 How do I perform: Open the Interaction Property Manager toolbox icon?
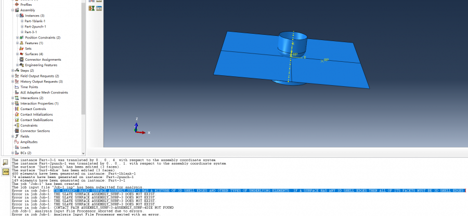99,8
